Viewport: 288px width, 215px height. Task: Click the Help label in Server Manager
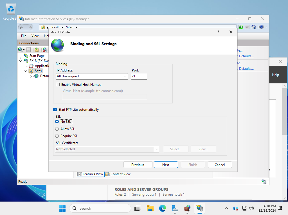coord(276,75)
